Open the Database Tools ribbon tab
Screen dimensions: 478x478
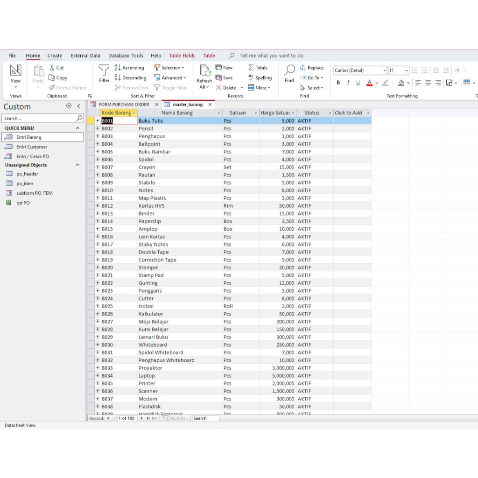[x=126, y=56]
